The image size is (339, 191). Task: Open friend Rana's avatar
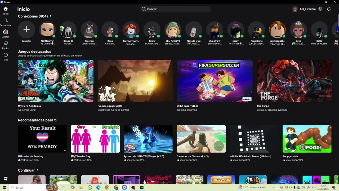pos(110,29)
